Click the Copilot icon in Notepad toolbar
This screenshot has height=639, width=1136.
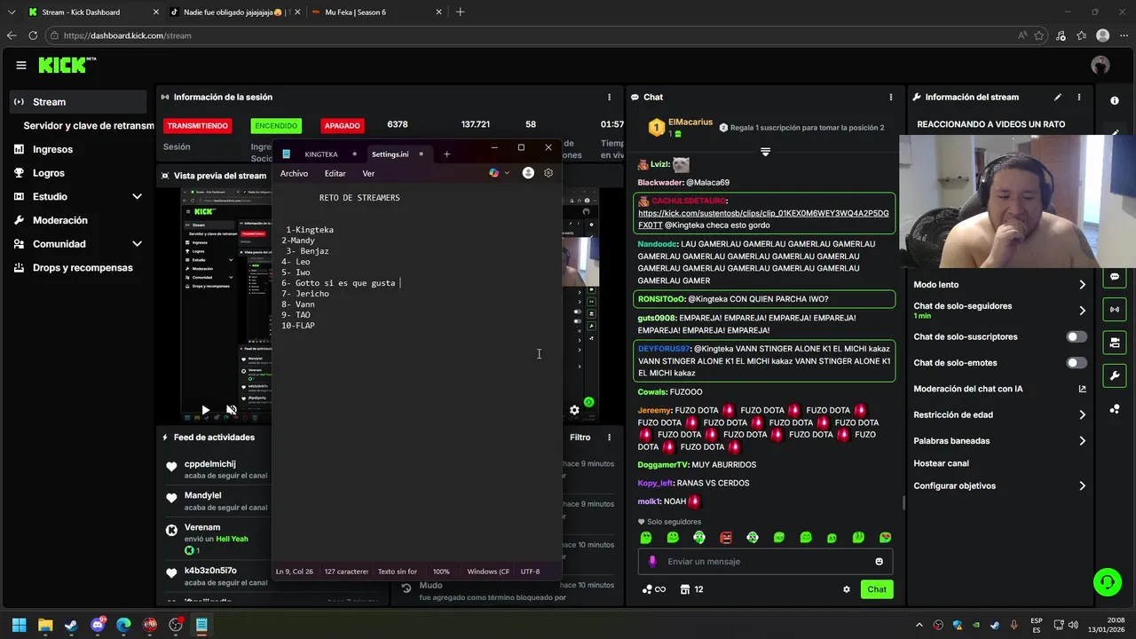point(494,173)
